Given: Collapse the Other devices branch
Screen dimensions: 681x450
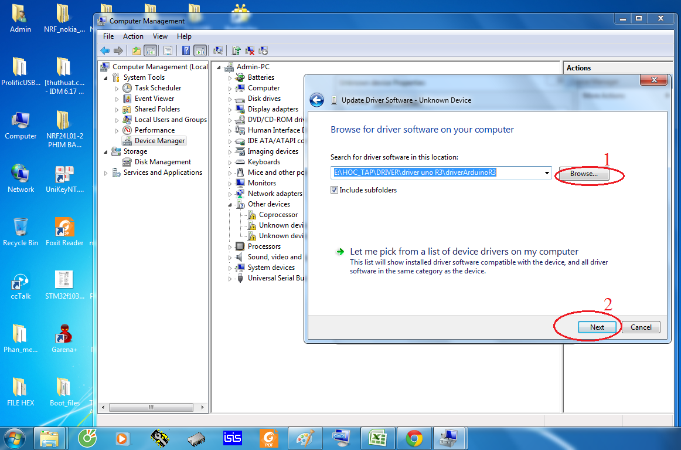Looking at the screenshot, I should pos(231,204).
